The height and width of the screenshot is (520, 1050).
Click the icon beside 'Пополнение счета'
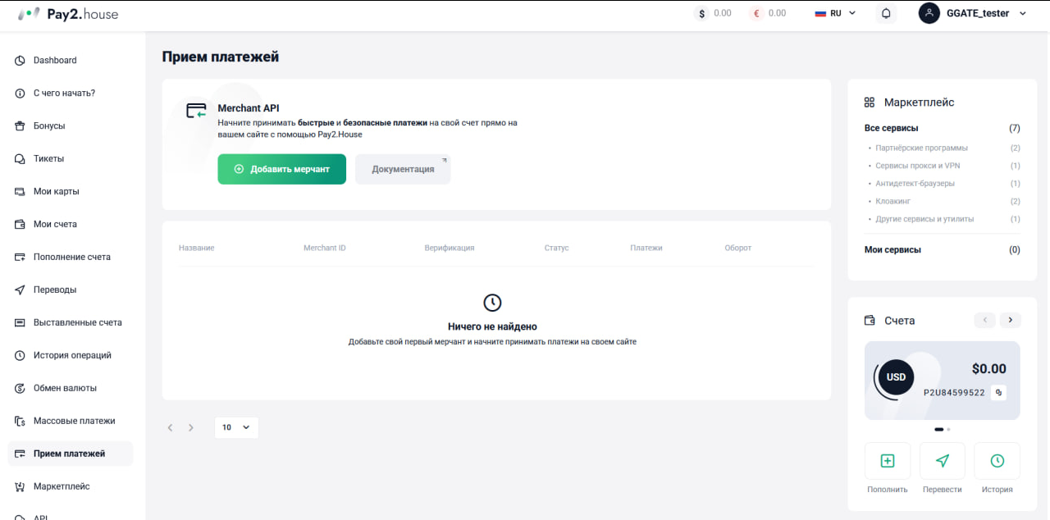tap(20, 258)
